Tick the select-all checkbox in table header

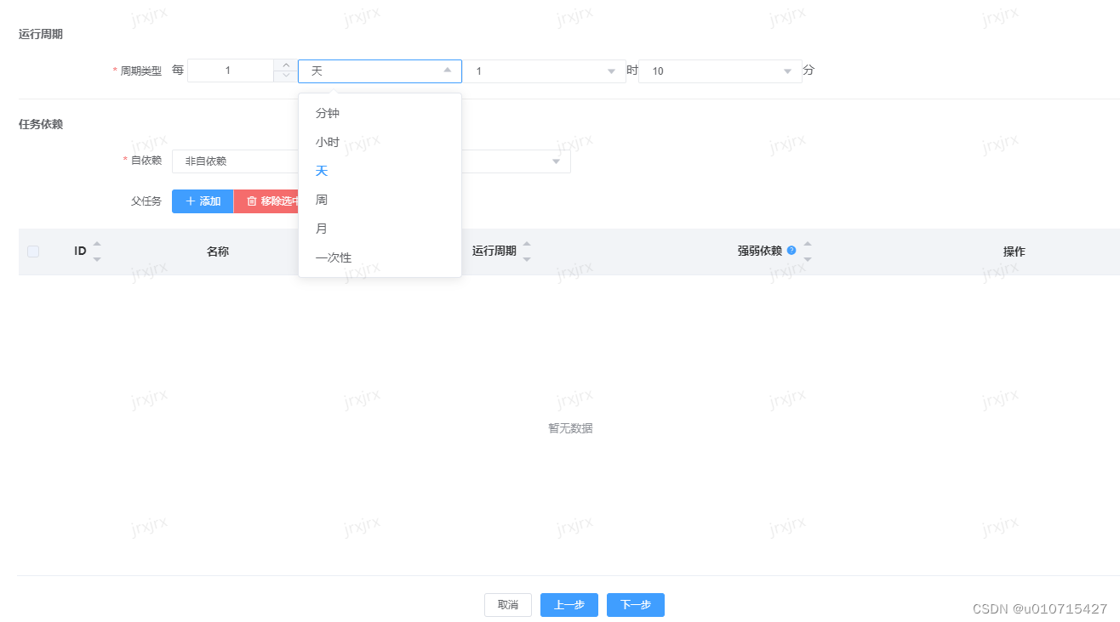(x=33, y=252)
